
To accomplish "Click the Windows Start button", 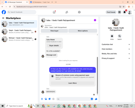I will (2, 106).
